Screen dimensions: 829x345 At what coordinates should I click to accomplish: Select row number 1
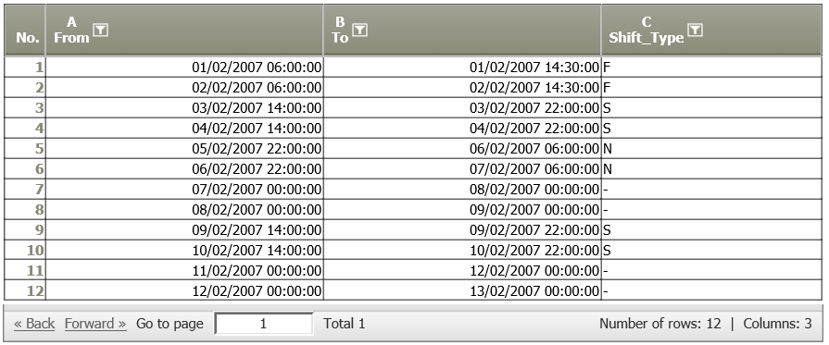[25, 68]
